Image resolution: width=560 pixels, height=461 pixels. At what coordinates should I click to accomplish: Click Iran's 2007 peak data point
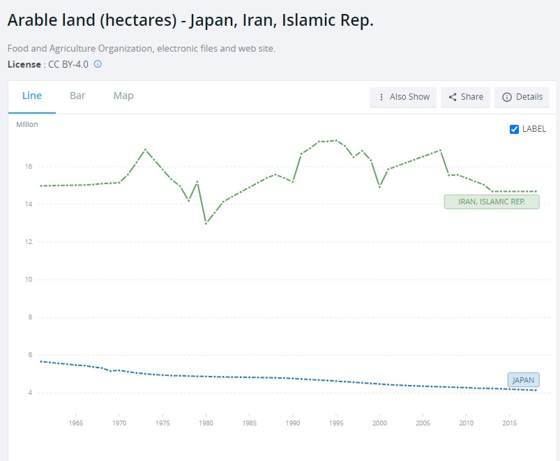[x=440, y=150]
